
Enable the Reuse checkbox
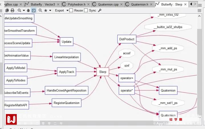pyautogui.click(x=71, y=10)
